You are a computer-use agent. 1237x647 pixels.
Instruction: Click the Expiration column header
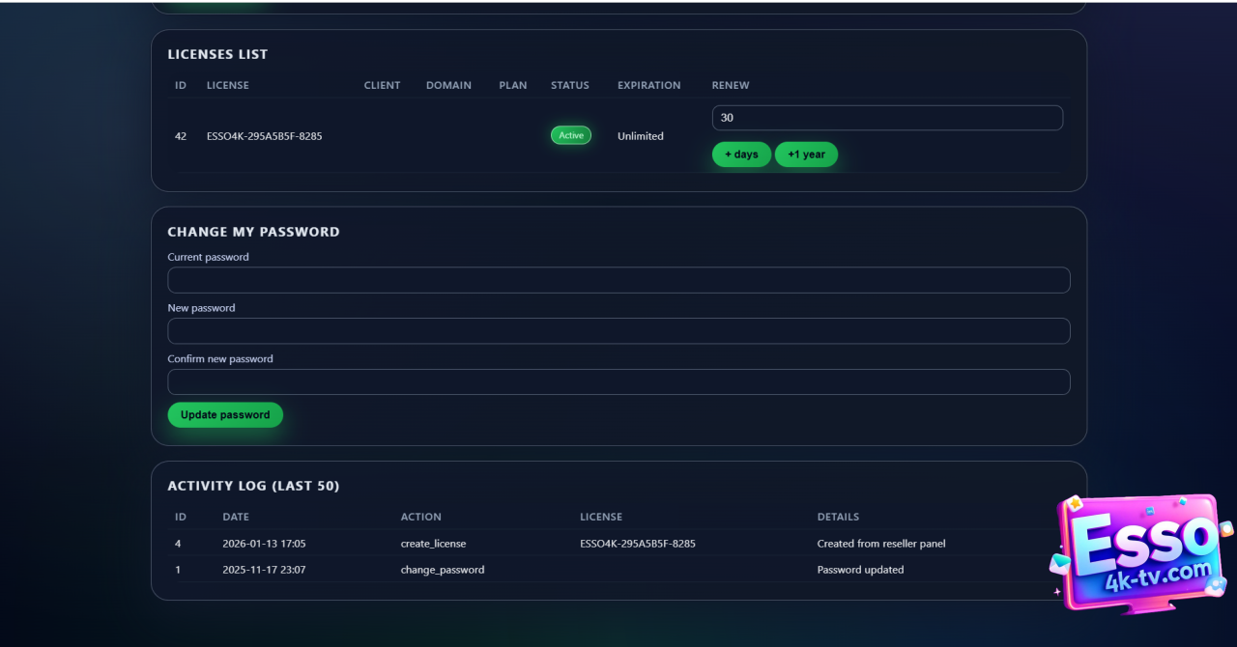coord(648,85)
